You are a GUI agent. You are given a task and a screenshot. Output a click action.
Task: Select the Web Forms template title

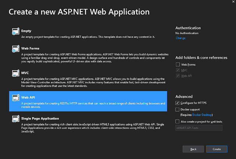[30, 48]
